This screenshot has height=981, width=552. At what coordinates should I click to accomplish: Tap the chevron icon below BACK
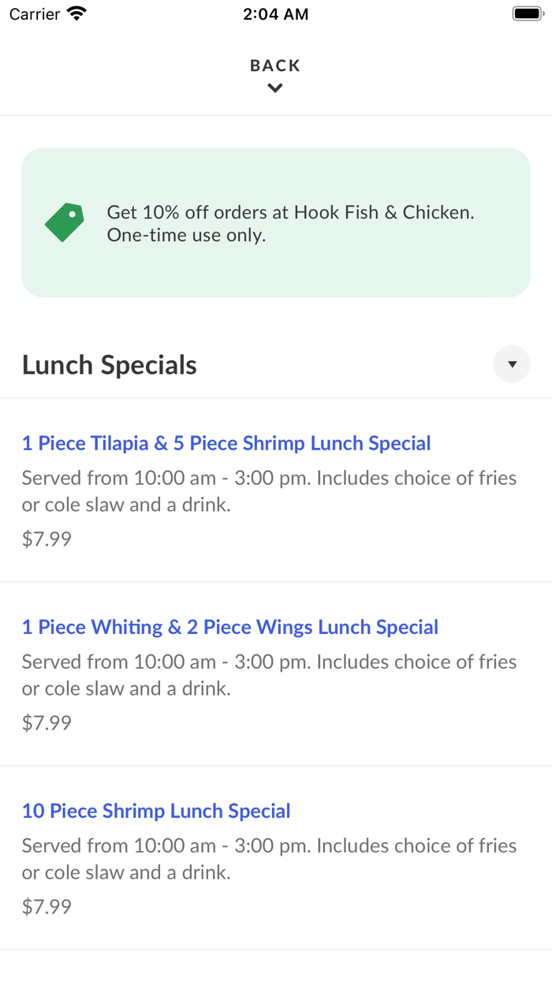(x=274, y=88)
